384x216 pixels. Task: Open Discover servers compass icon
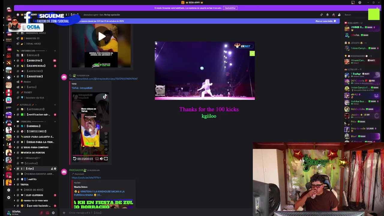pos(9,197)
